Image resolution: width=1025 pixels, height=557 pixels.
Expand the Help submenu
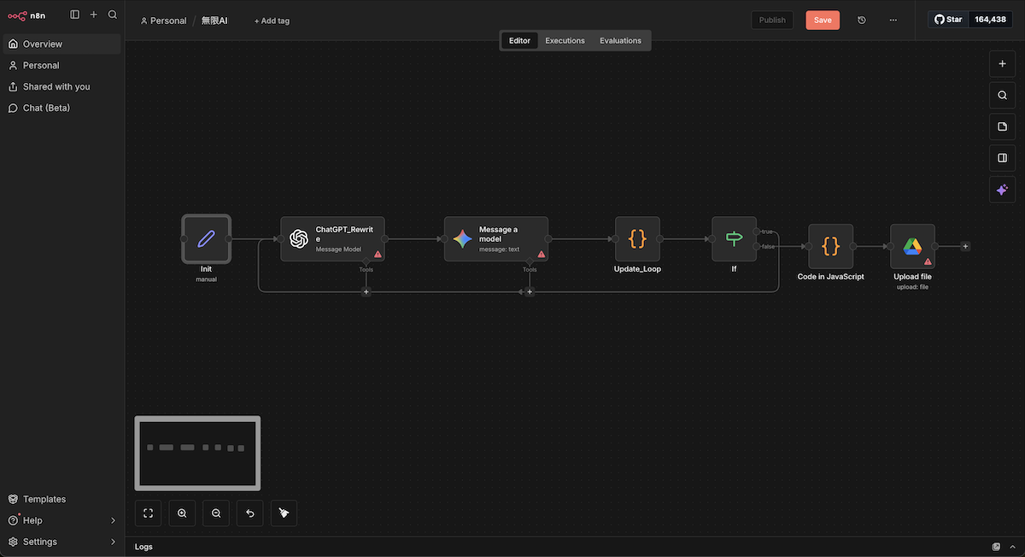pyautogui.click(x=113, y=520)
